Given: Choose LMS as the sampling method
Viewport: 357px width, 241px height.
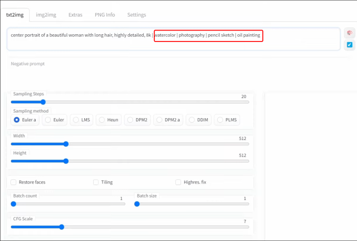Looking at the screenshot, I should 76,120.
